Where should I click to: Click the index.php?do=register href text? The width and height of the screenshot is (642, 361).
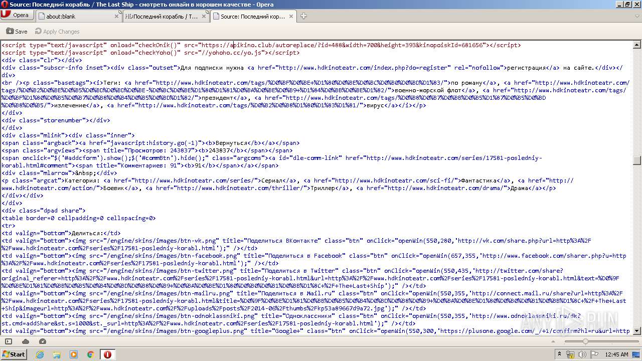[363, 68]
